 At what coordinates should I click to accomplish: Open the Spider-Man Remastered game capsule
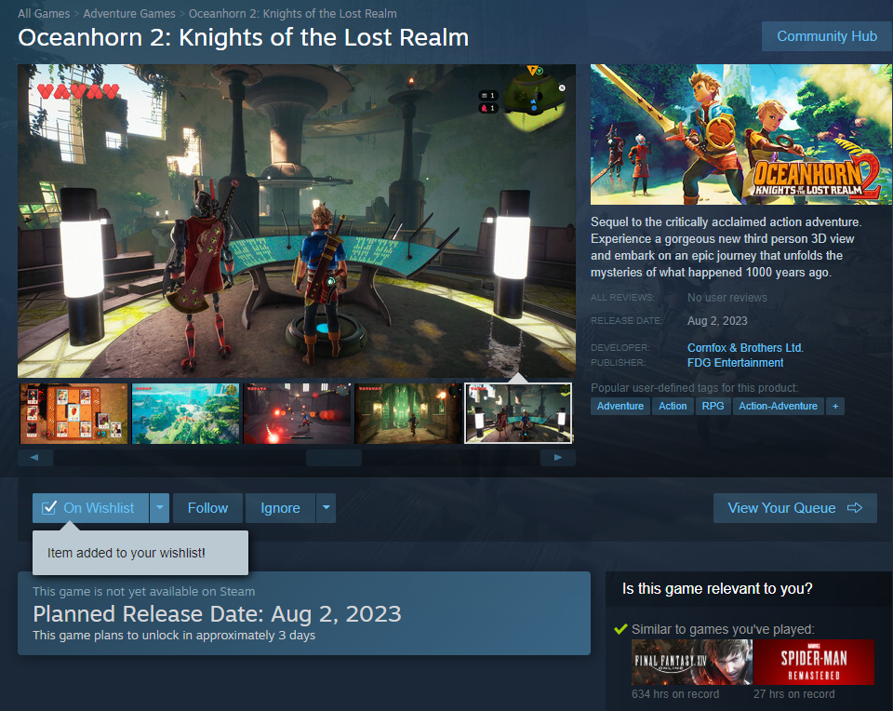[x=814, y=662]
